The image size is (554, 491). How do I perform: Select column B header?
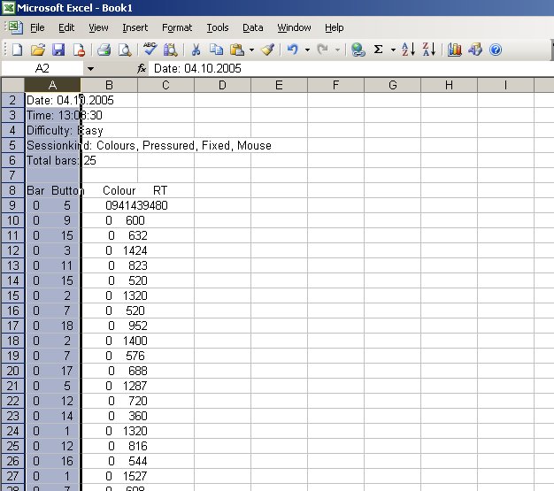pos(109,85)
